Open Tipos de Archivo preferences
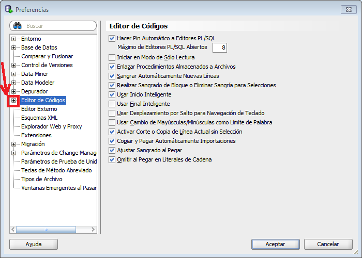Viewport: 362px width, 258px height. click(42, 180)
